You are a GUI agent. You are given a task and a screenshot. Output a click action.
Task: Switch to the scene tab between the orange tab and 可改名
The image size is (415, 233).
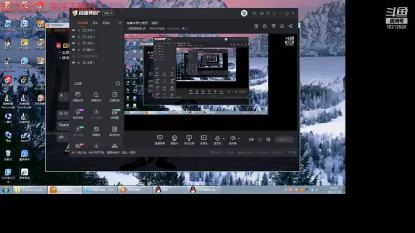pyautogui.click(x=95, y=23)
